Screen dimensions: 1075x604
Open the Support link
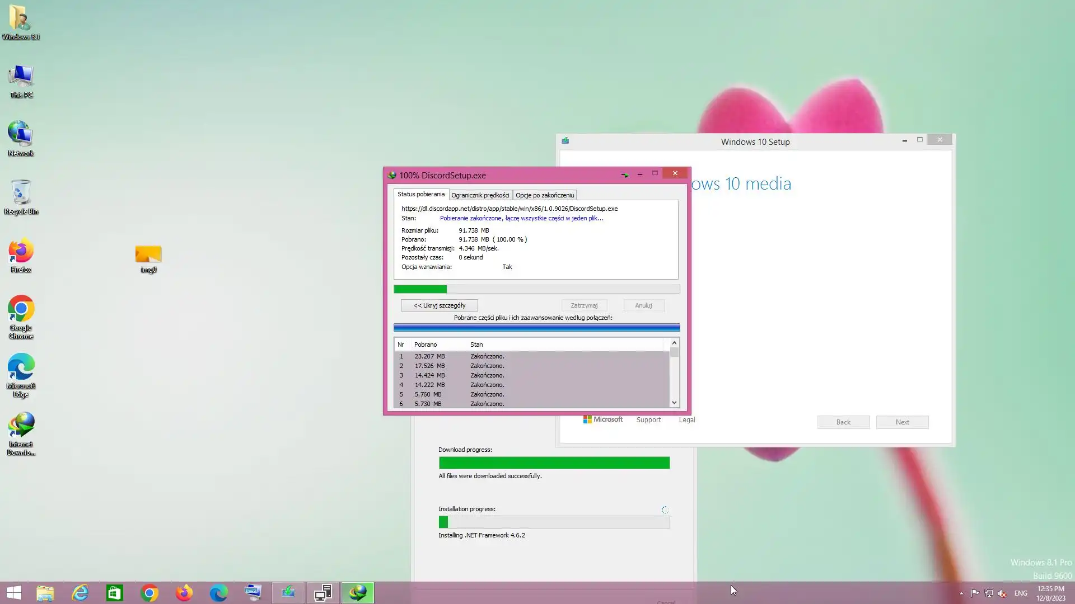pyautogui.click(x=648, y=420)
